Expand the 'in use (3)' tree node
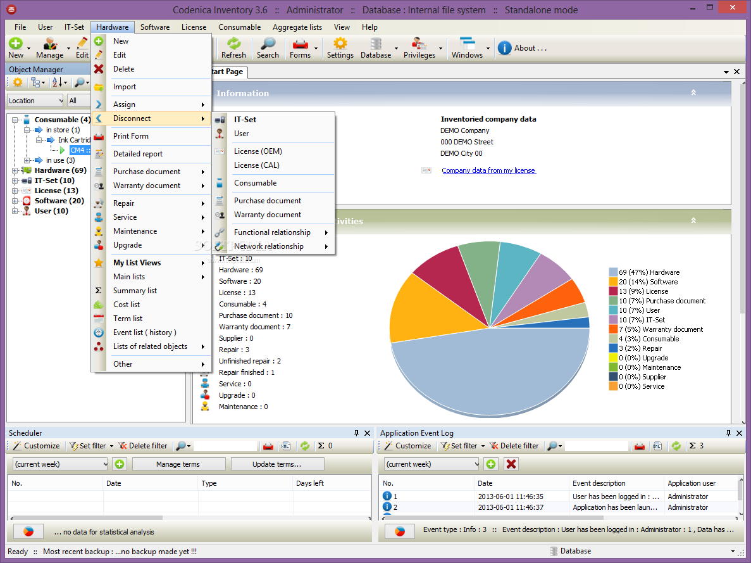 (x=27, y=161)
